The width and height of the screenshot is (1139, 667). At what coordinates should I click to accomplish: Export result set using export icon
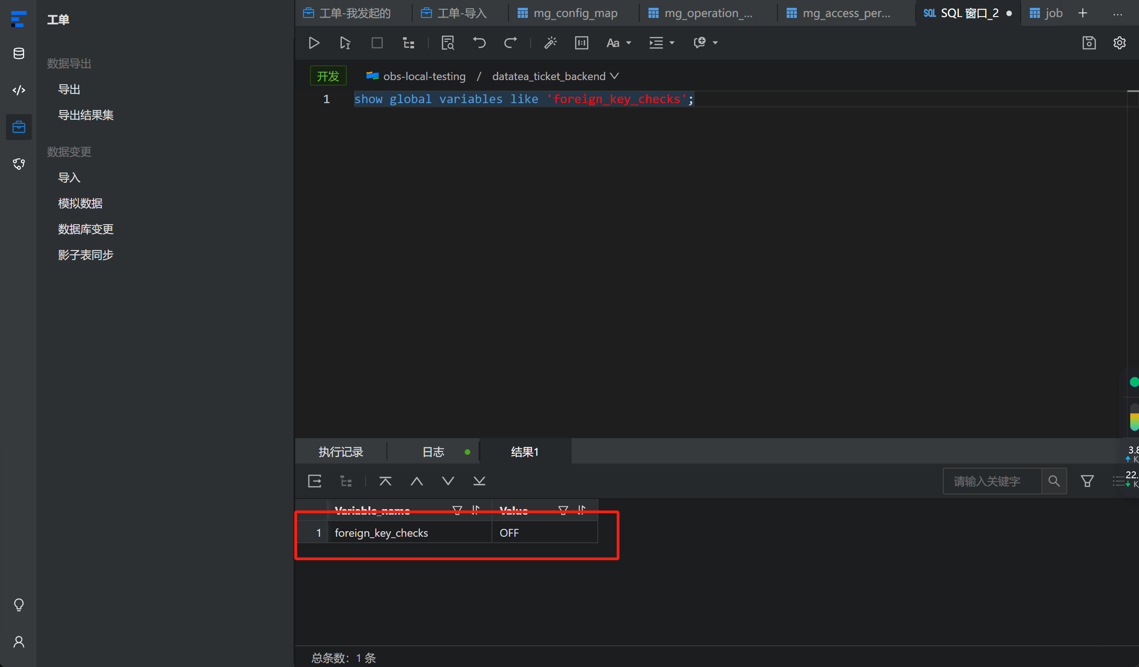[315, 481]
